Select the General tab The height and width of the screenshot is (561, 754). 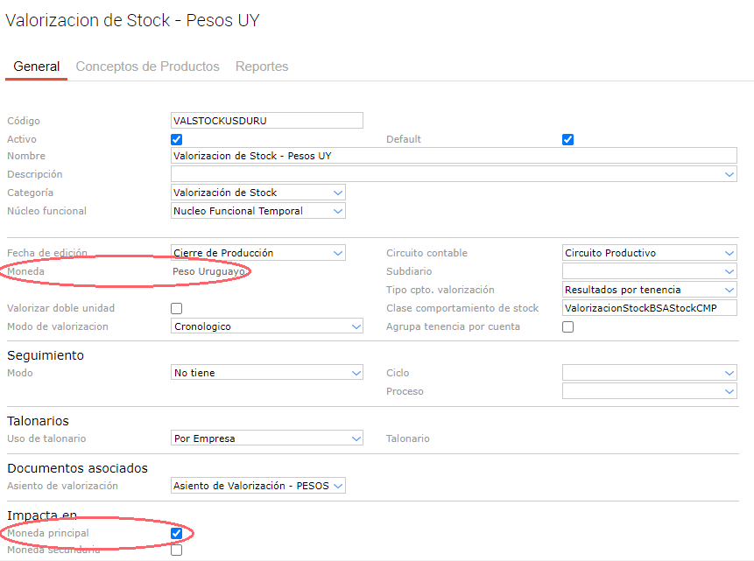pyautogui.click(x=37, y=67)
